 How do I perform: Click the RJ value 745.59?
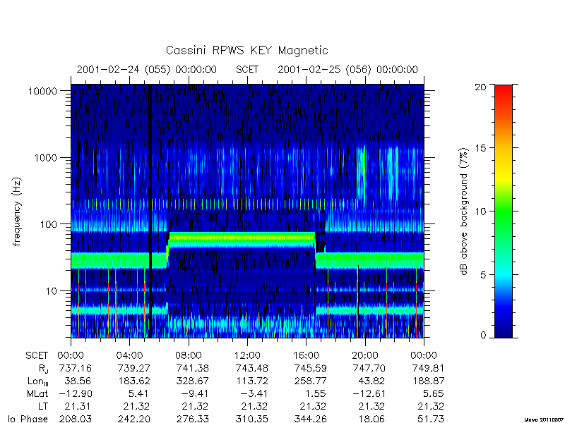point(310,368)
